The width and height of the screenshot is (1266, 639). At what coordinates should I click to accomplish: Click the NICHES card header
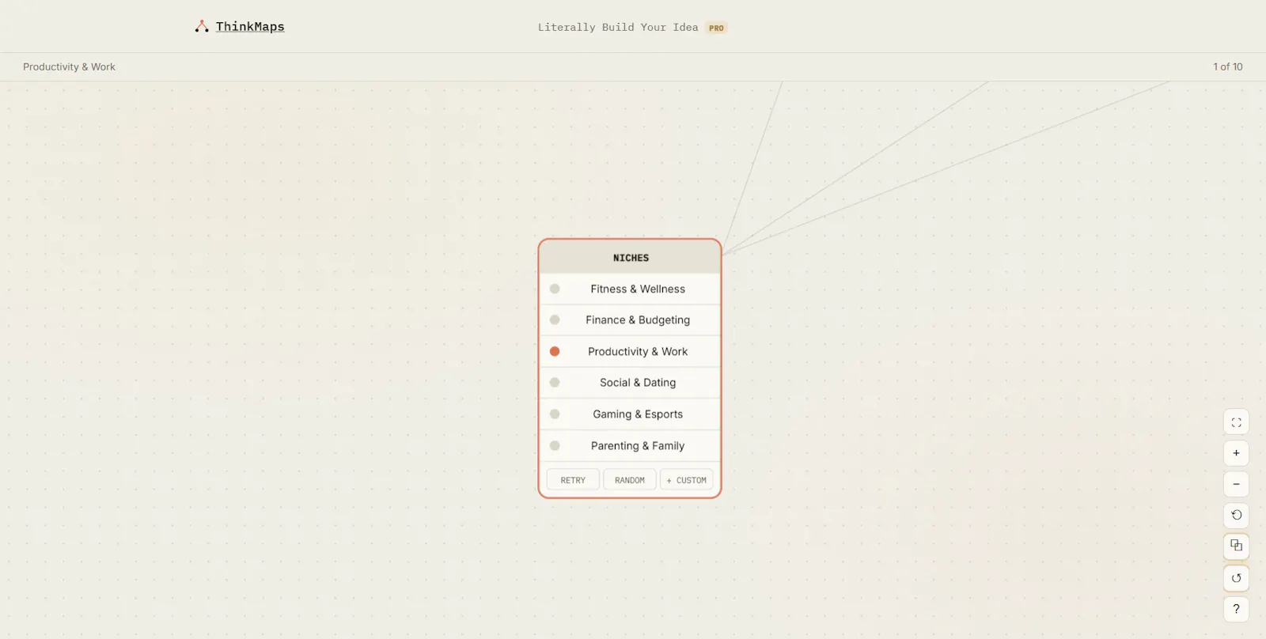630,257
